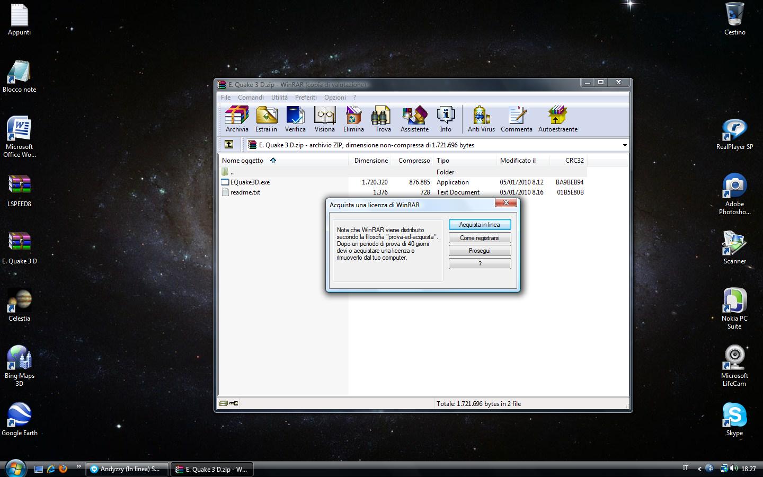Open the Preferiti menu
This screenshot has width=763, height=477.
pyautogui.click(x=306, y=98)
